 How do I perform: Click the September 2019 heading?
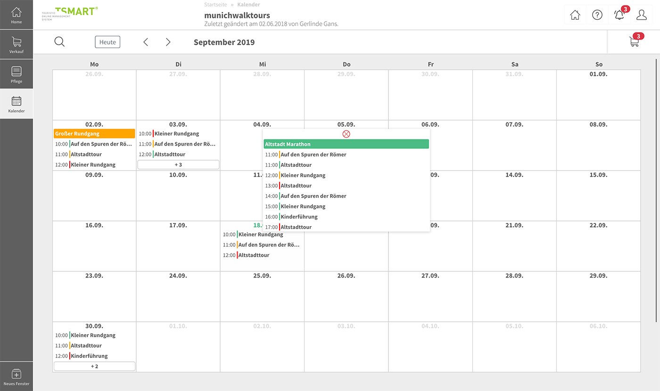tap(224, 42)
